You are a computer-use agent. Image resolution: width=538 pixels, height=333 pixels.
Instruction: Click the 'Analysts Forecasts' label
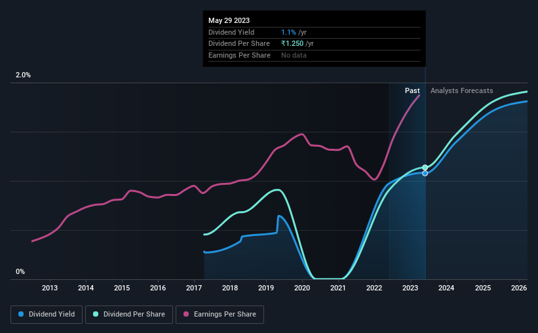(461, 90)
